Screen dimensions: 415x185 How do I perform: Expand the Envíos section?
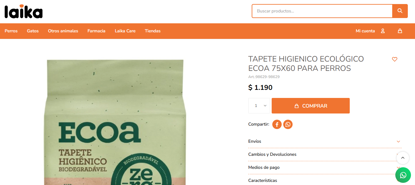[x=325, y=141]
